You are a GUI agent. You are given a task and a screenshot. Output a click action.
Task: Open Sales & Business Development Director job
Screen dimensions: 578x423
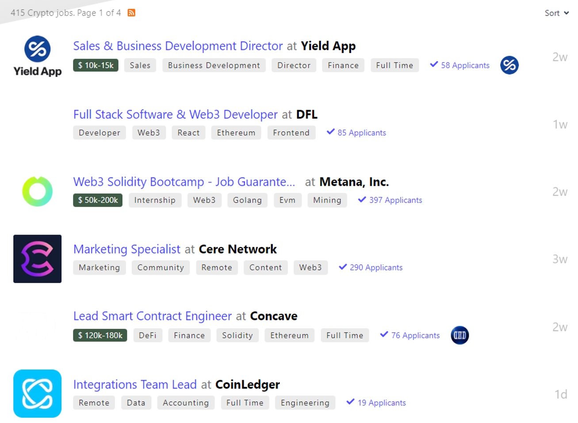tap(178, 46)
